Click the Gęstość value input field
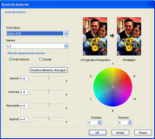The width and height of the screenshot is (155, 139). [24, 119]
